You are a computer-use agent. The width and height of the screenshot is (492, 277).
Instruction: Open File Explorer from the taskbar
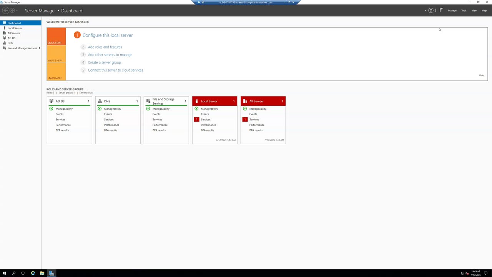coord(42,273)
